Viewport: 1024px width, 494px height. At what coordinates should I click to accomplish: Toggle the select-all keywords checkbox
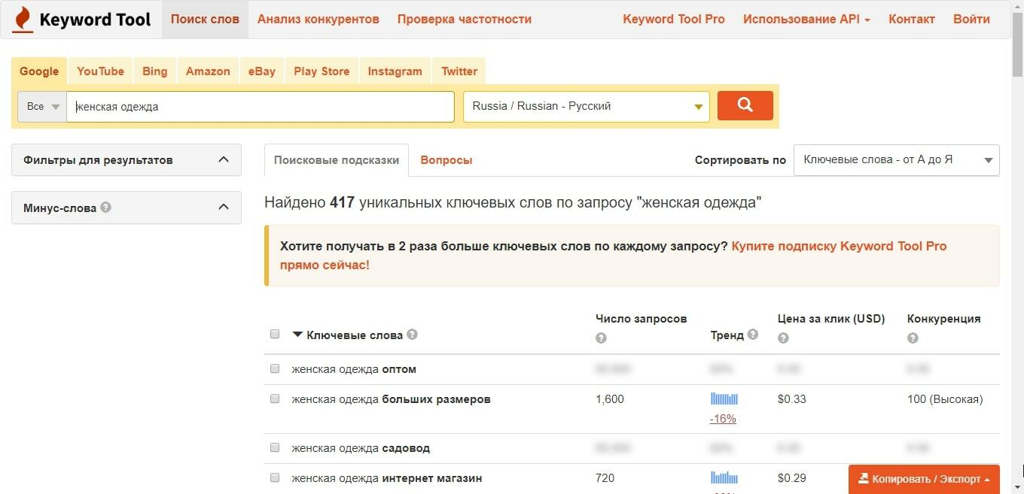click(275, 334)
